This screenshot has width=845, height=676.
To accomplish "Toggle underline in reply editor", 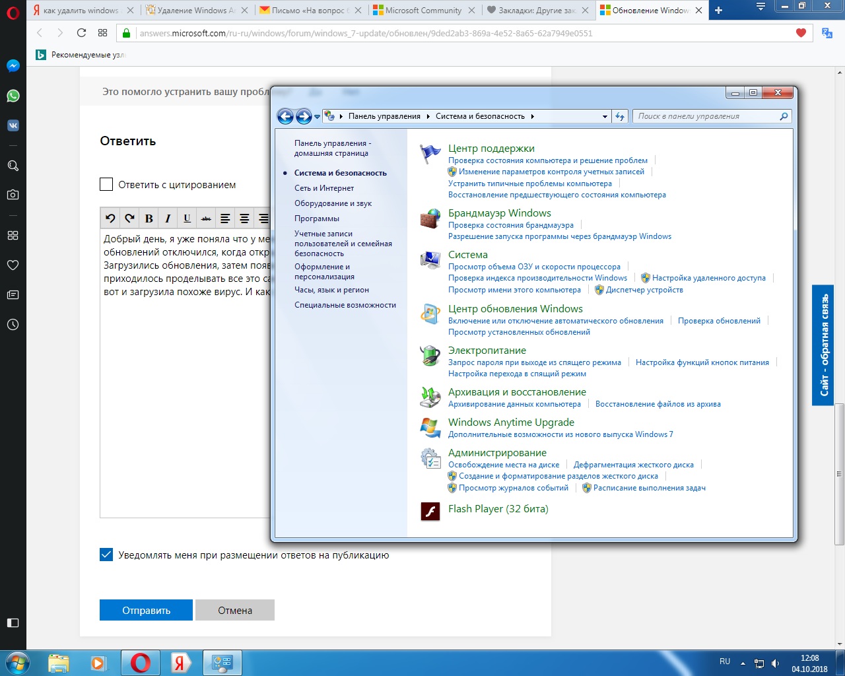I will click(x=187, y=219).
